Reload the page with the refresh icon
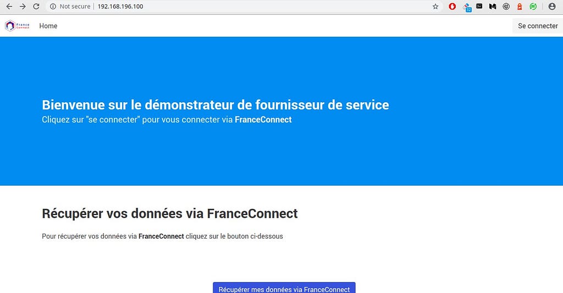The width and height of the screenshot is (563, 293). pyautogui.click(x=36, y=7)
